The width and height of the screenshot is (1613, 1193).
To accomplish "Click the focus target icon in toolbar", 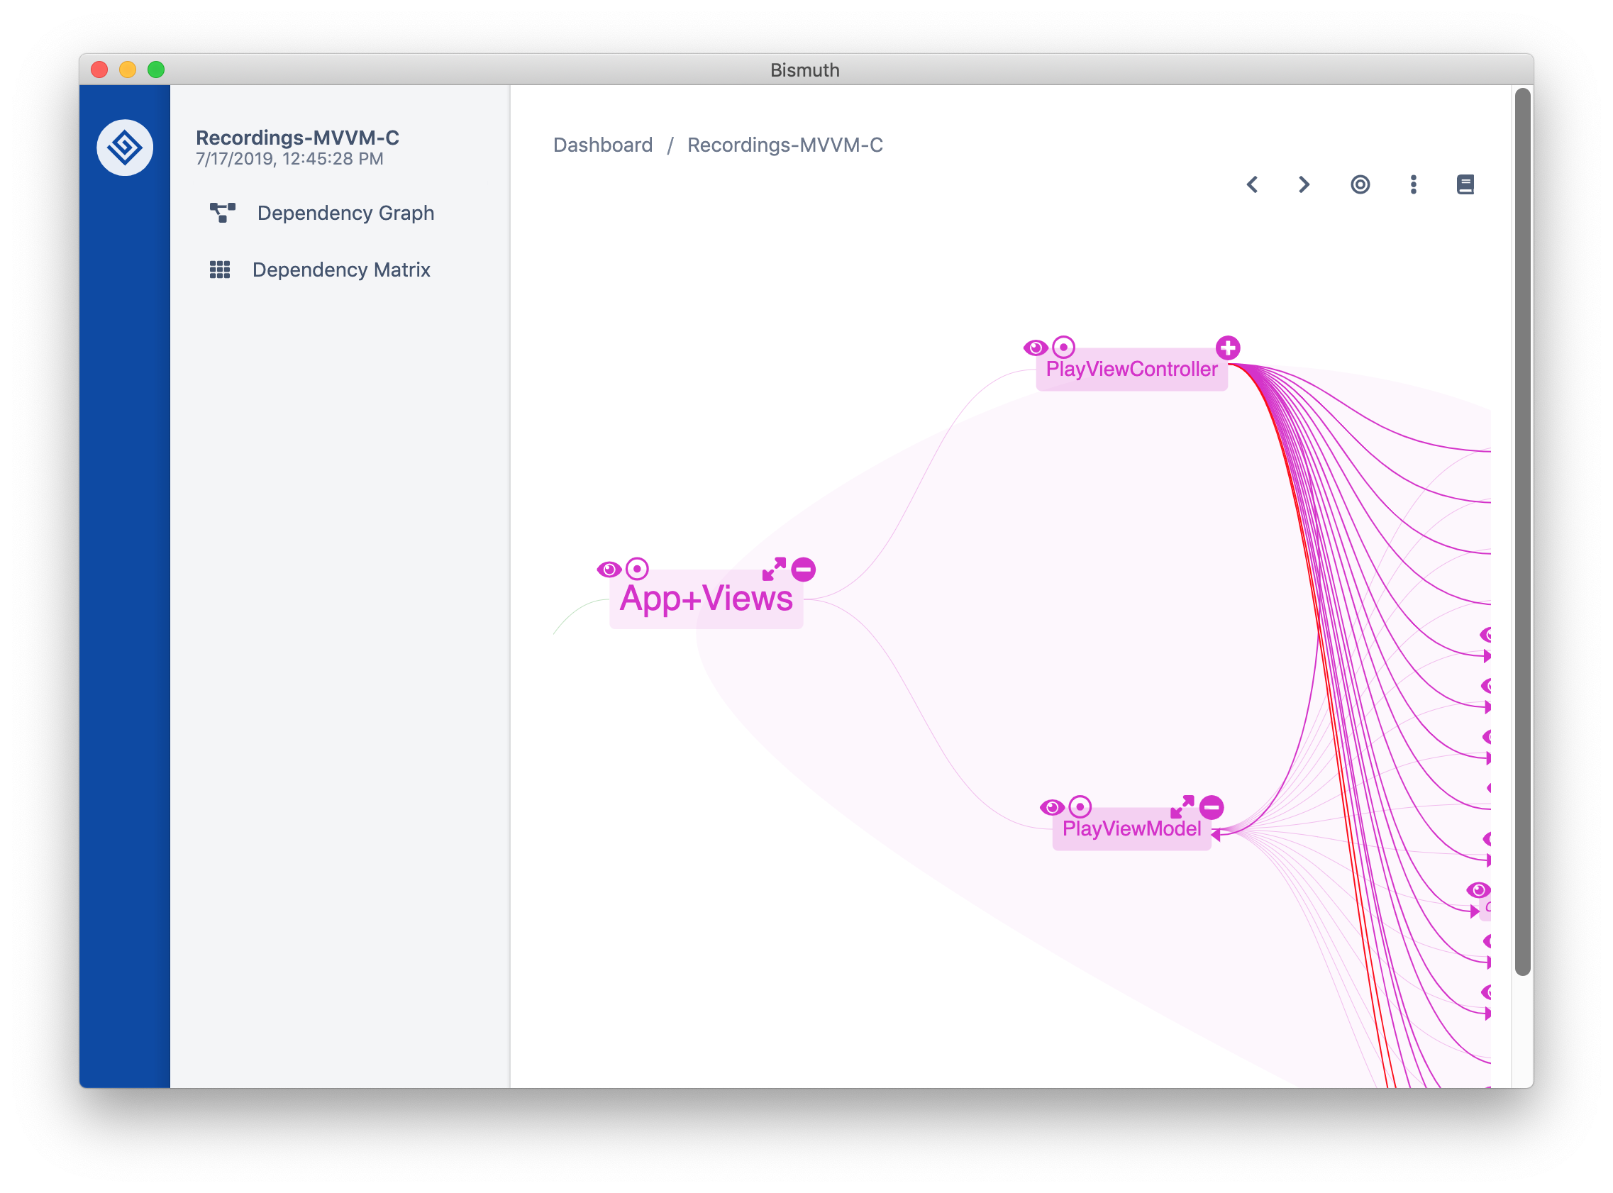I will [x=1360, y=185].
